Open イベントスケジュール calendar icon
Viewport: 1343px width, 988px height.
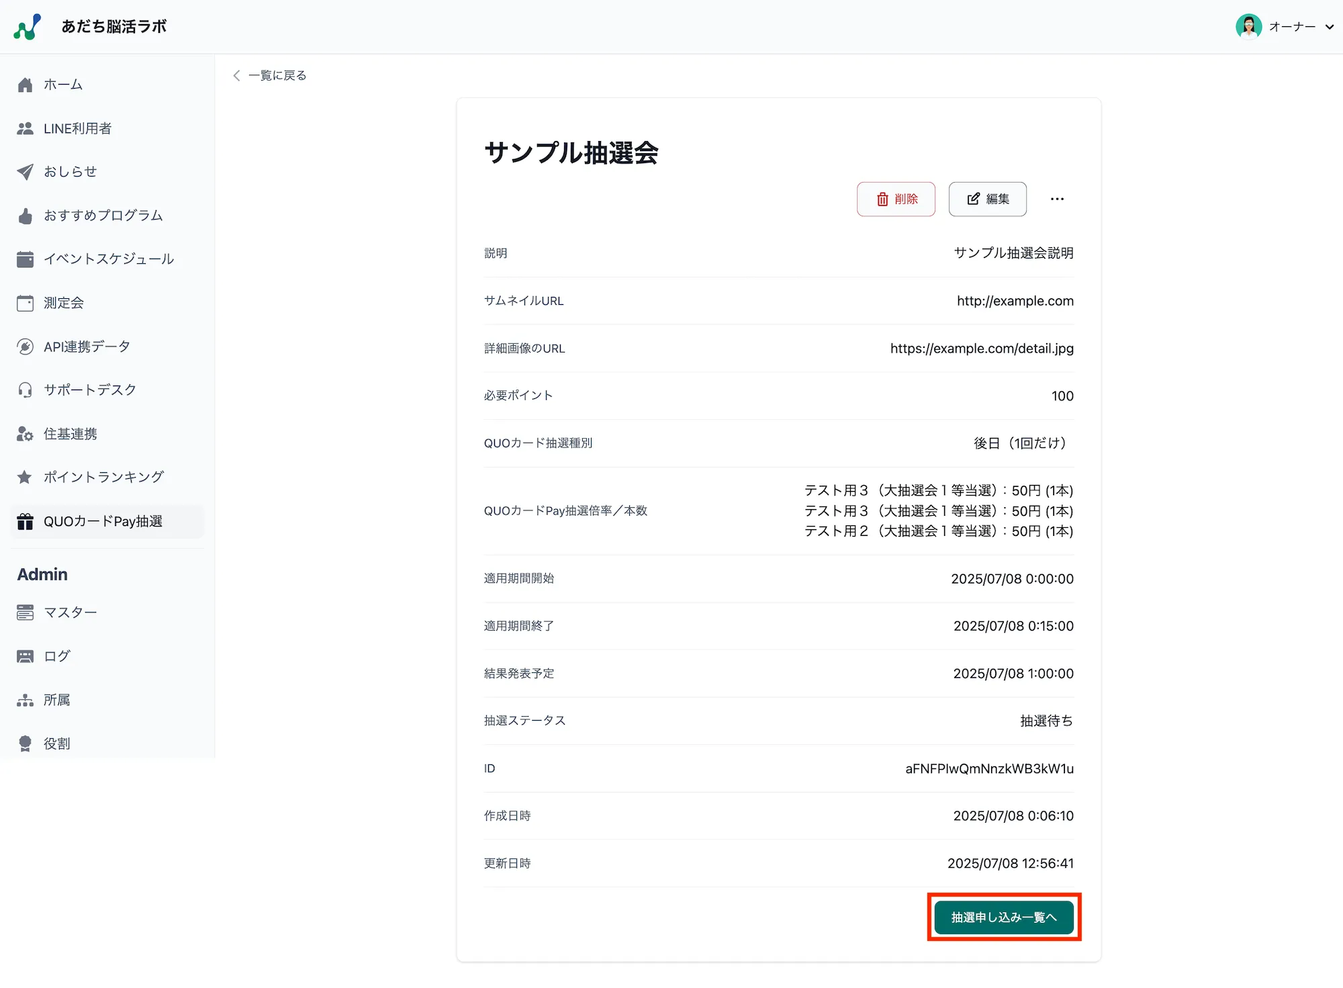(x=25, y=259)
